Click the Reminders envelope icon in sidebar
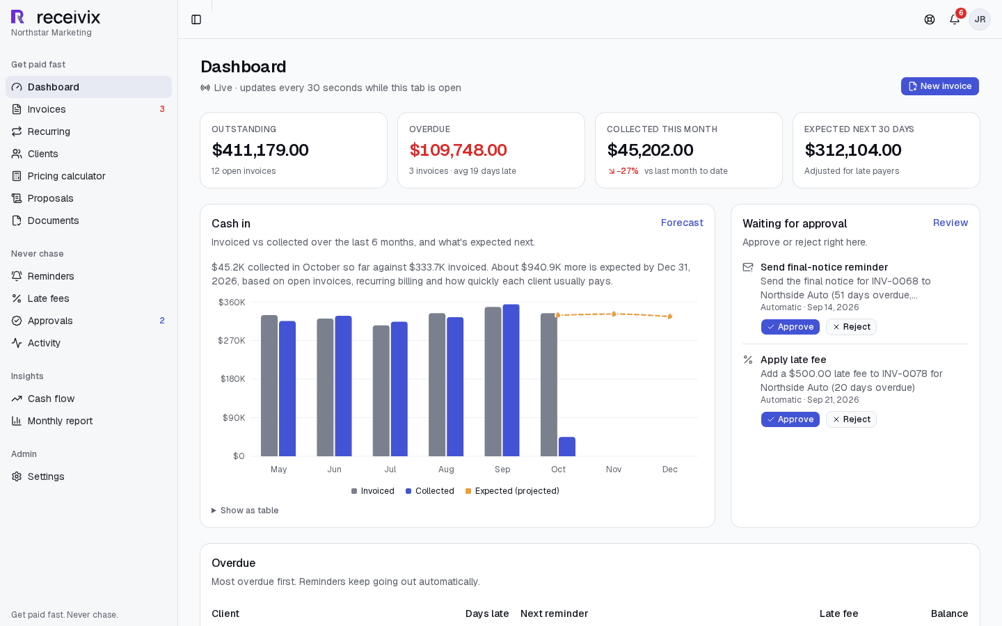The height and width of the screenshot is (626, 1002). click(17, 276)
